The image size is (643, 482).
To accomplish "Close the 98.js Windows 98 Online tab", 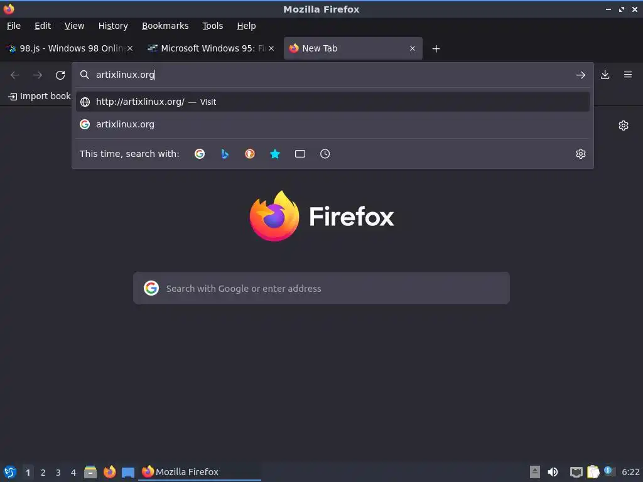I will tap(130, 48).
